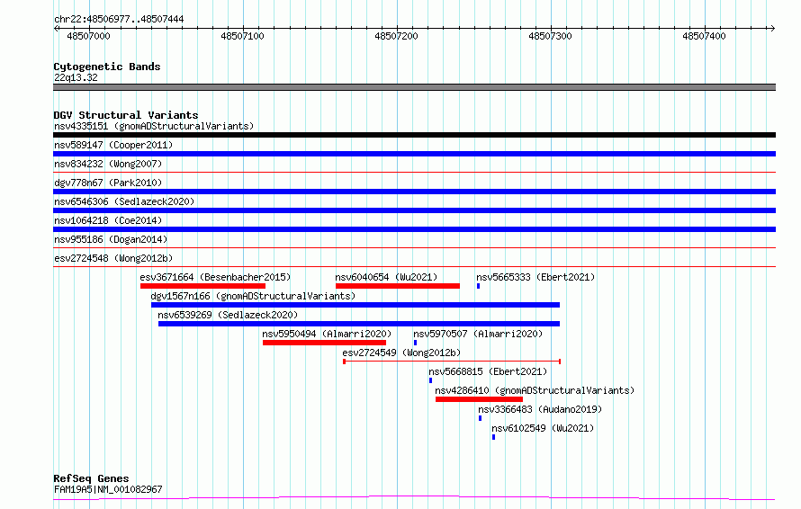Open the Cytogenetic Bands track heading
Image resolution: width=801 pixels, height=509 pixels.
point(107,67)
